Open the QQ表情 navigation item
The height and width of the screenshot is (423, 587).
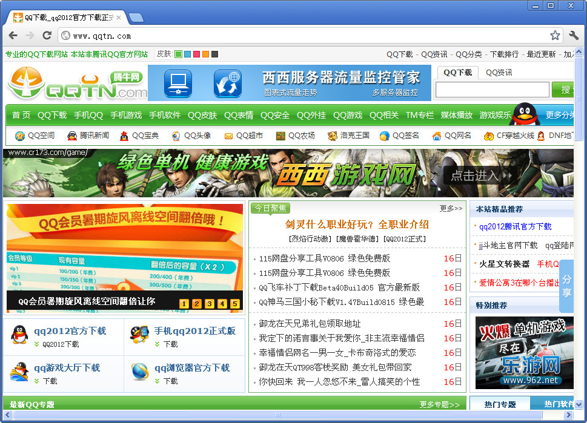coord(239,115)
